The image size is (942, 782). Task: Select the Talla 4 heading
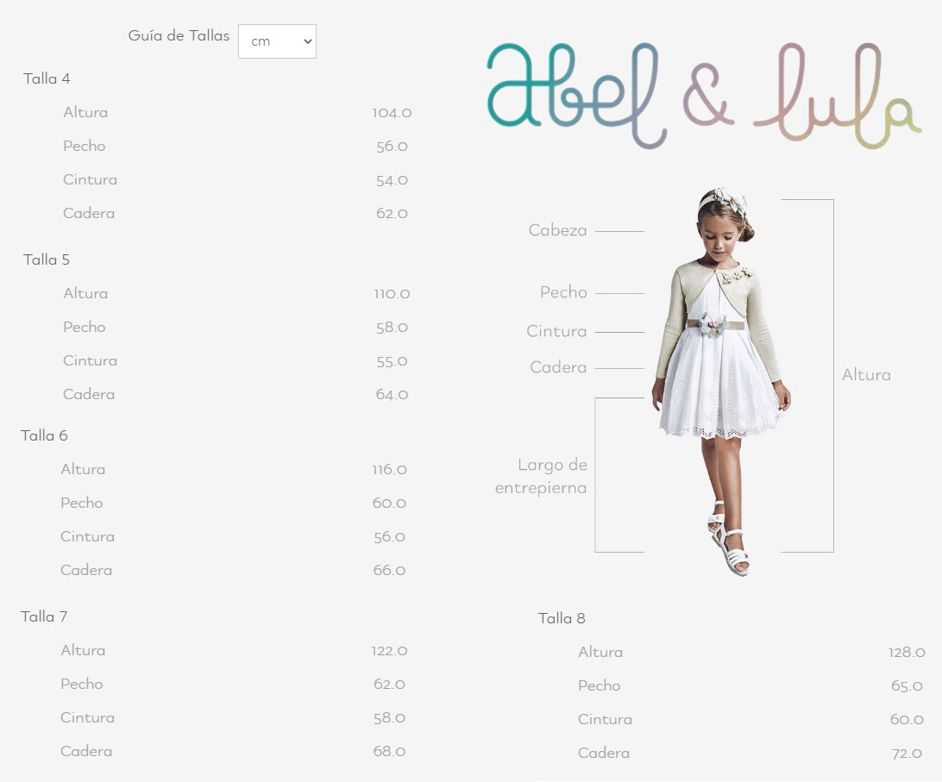click(x=47, y=78)
